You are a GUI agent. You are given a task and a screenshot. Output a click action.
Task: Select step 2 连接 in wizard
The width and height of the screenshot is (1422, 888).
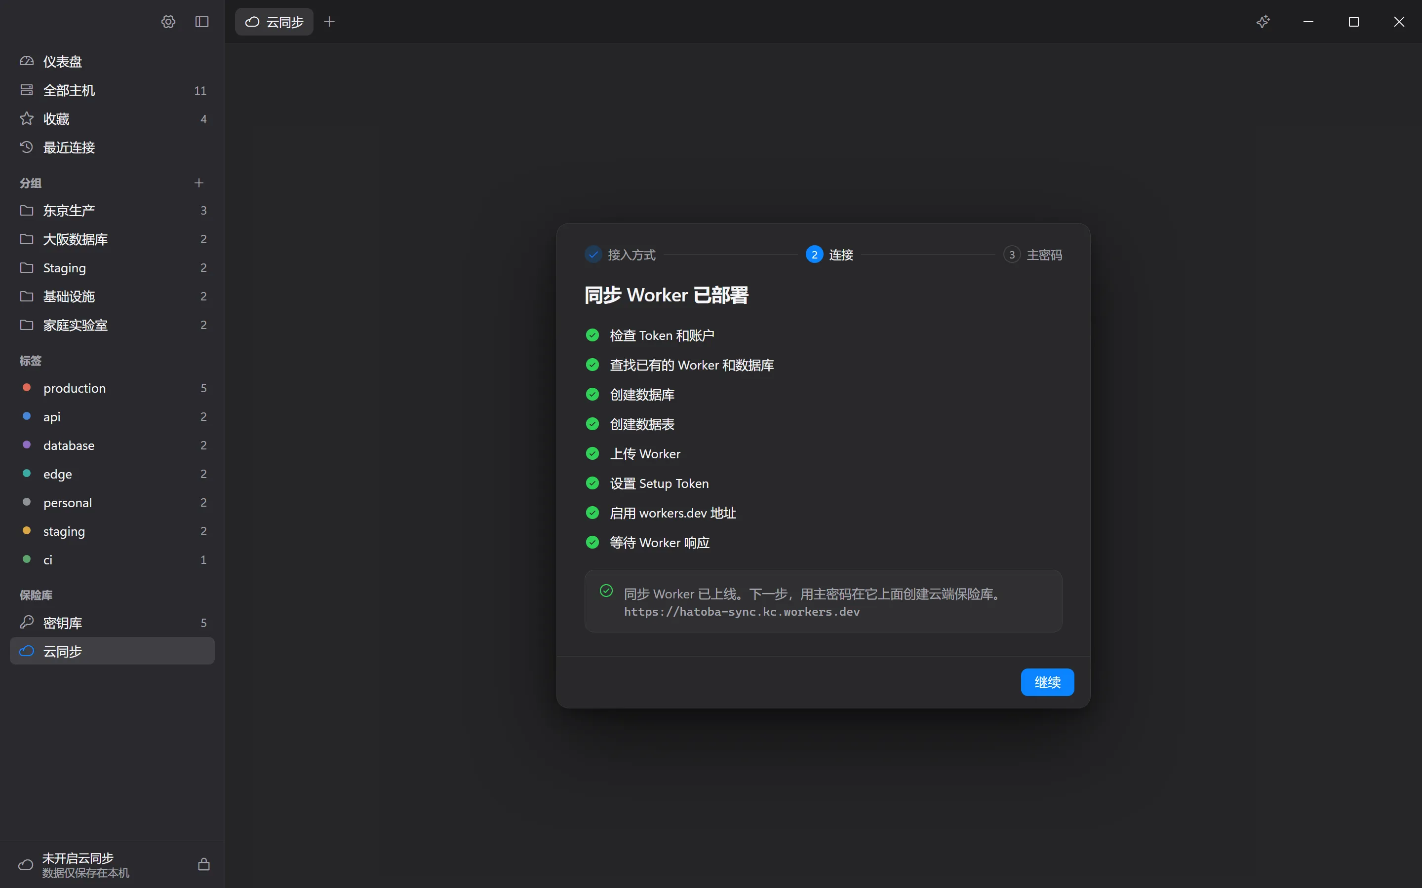tap(829, 254)
